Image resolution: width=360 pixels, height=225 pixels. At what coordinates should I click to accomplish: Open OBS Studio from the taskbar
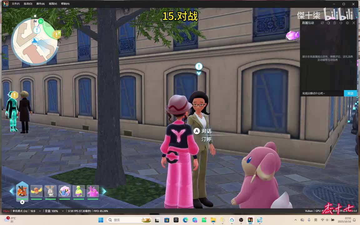tap(241, 220)
